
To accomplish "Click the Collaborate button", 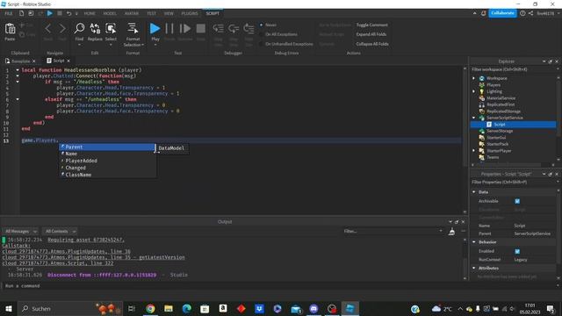I will coord(502,13).
